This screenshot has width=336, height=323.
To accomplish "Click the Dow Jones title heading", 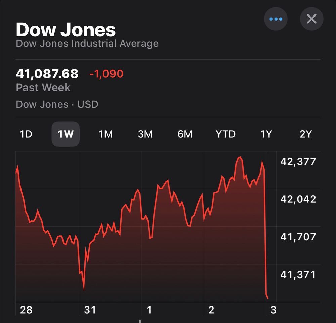I will [x=66, y=30].
